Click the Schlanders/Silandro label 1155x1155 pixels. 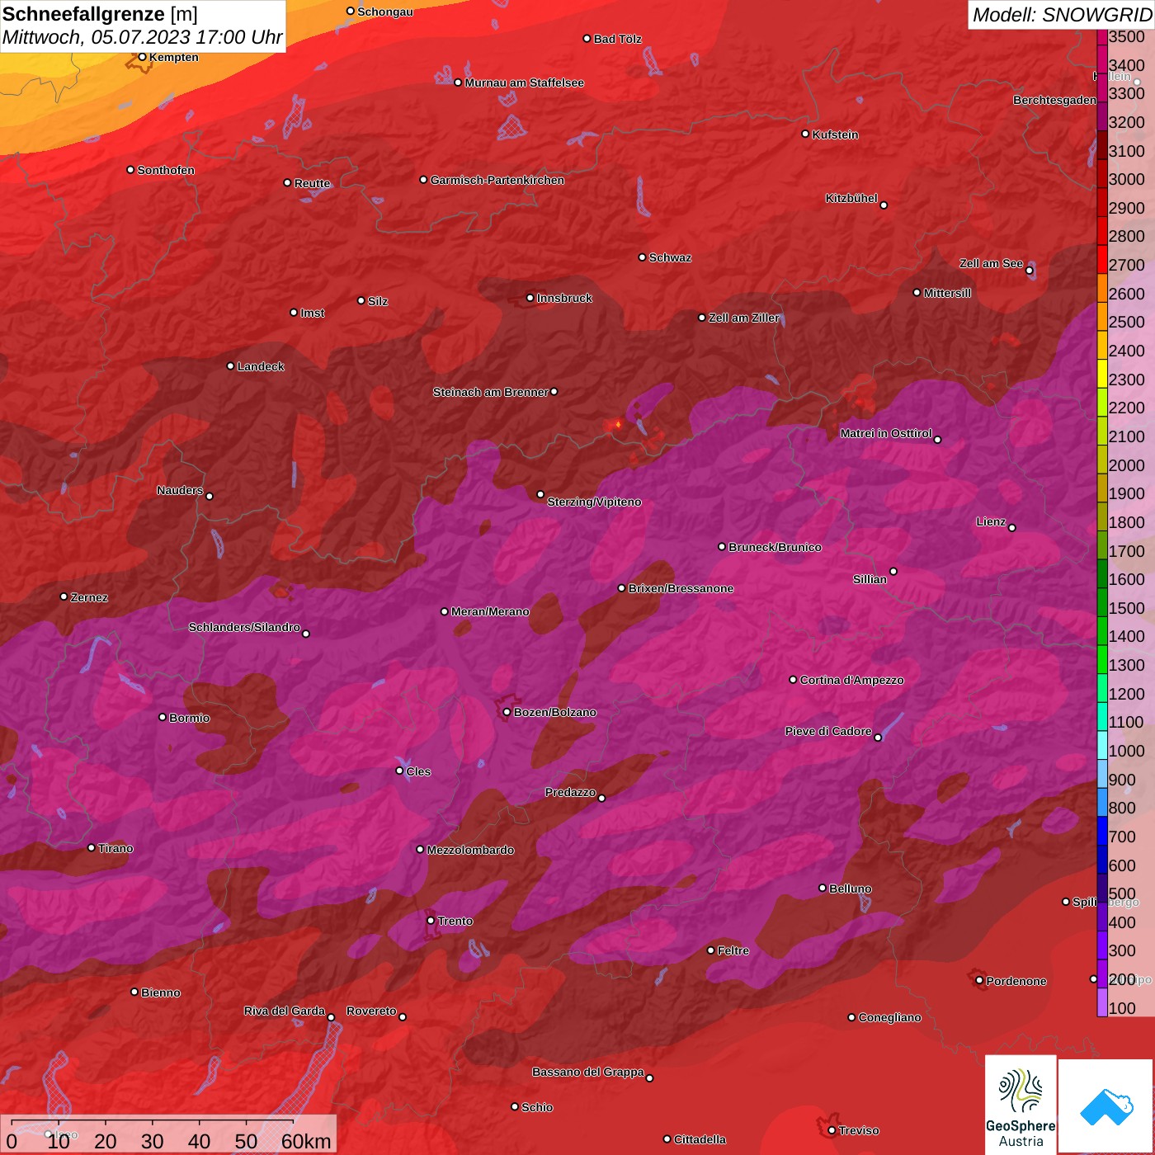pos(244,627)
